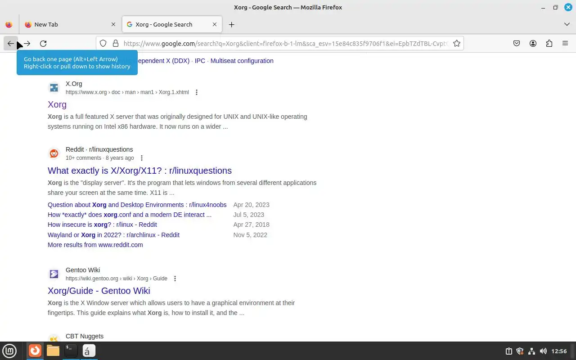
Task: Open 'How insecure is xorg?' link
Action: [x=102, y=225]
